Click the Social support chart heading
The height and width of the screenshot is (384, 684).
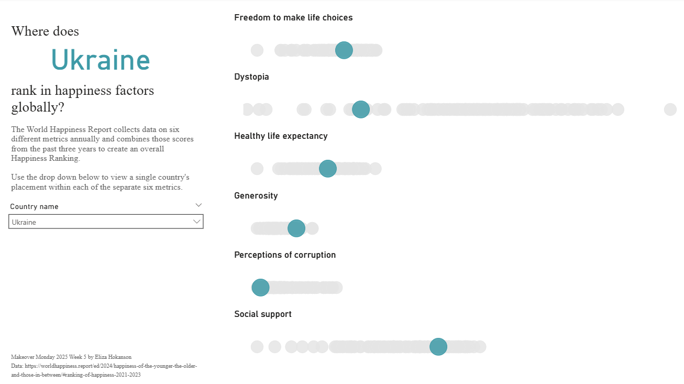(x=263, y=314)
